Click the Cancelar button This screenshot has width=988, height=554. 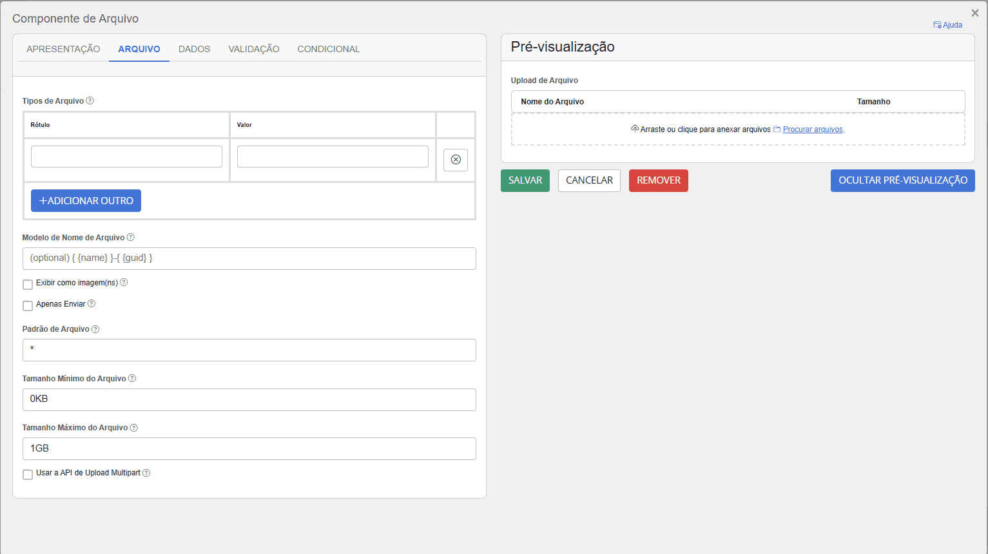pyautogui.click(x=589, y=180)
